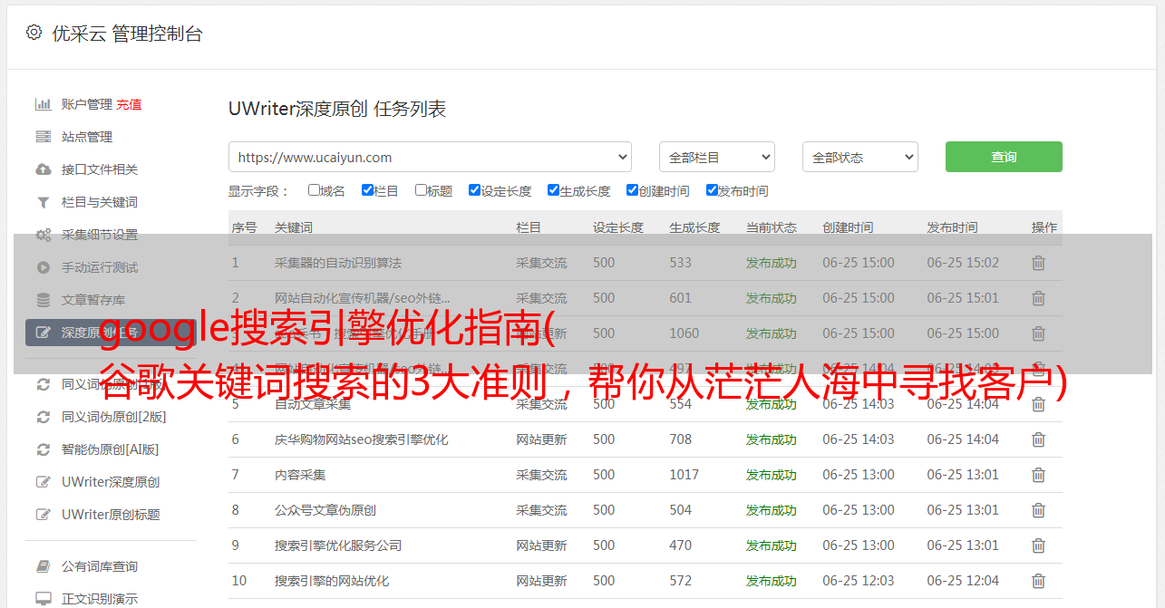The height and width of the screenshot is (608, 1165).
Task: Click keyword 庆华购物网站seo搜索引擎优化
Action: [362, 439]
